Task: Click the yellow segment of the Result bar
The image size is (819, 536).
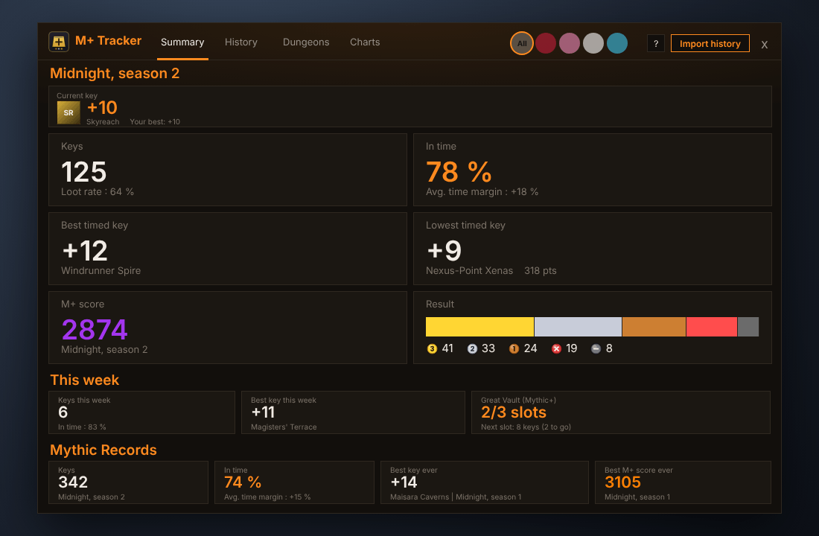Action: (480, 327)
